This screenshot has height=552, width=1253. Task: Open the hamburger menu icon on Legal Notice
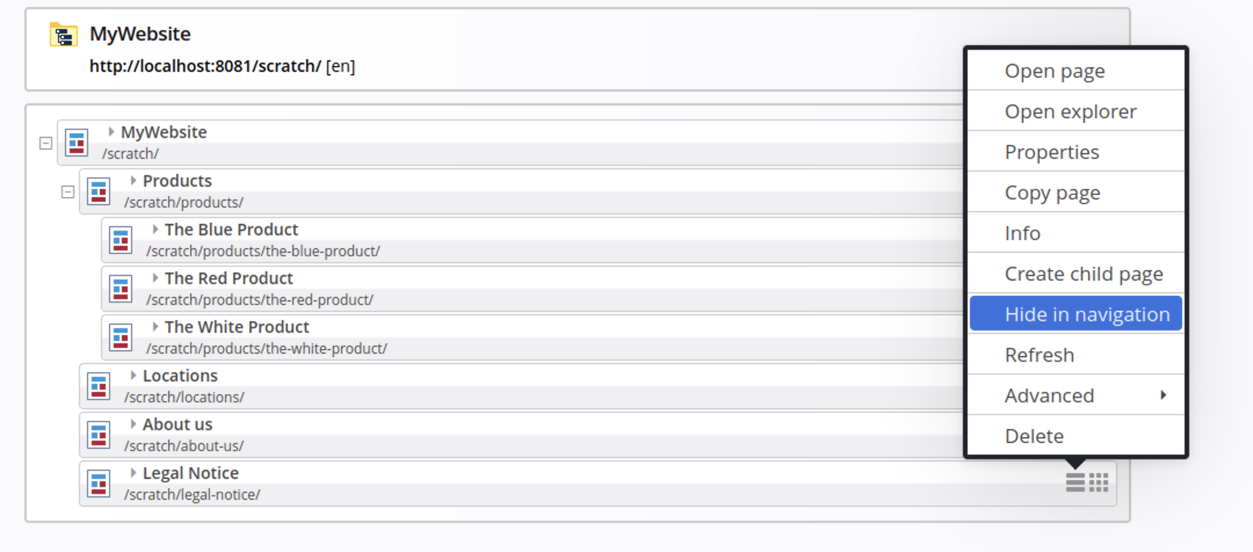[x=1075, y=482]
